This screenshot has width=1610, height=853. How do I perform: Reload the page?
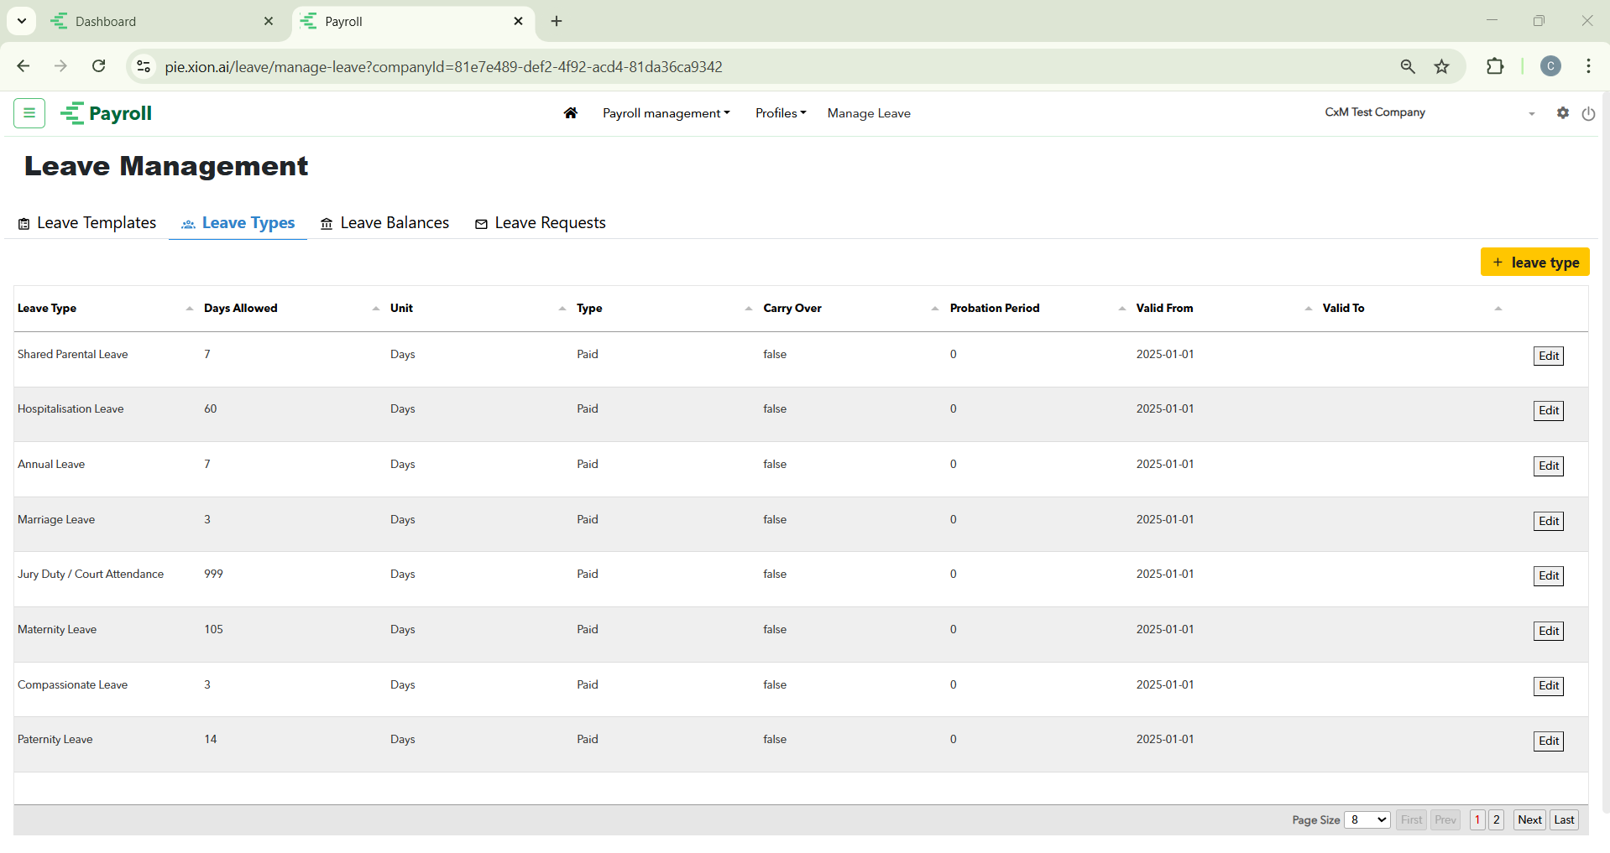tap(99, 66)
